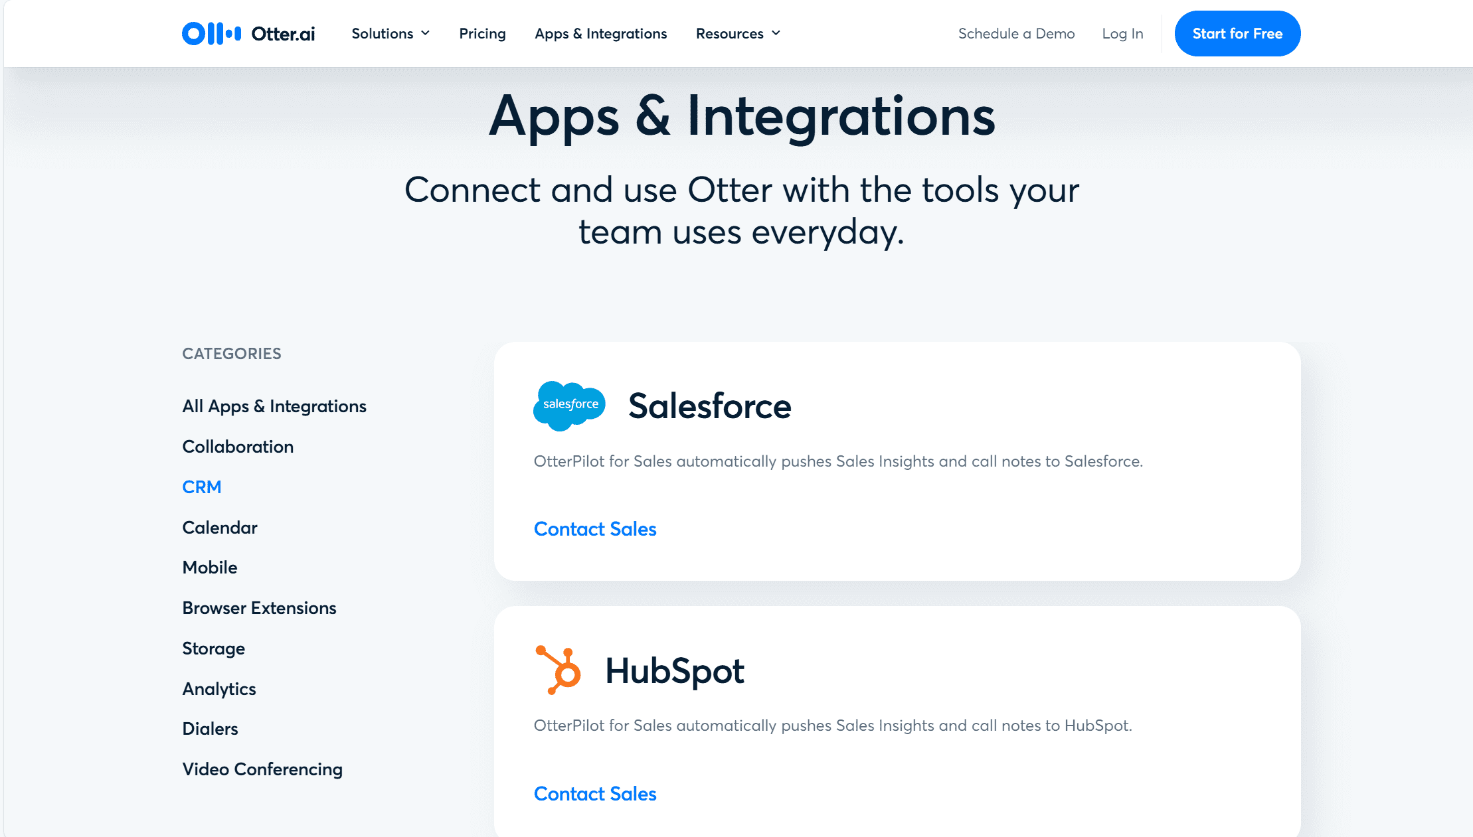
Task: Expand the Solutions dropdown menu
Action: pos(390,33)
